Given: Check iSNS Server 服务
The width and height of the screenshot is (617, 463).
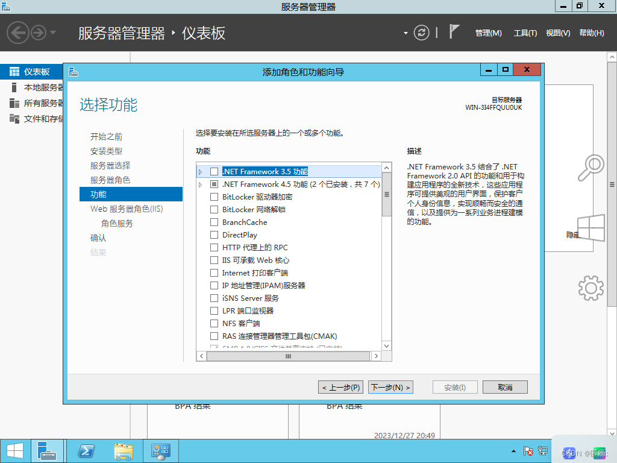Looking at the screenshot, I should pyautogui.click(x=214, y=298).
